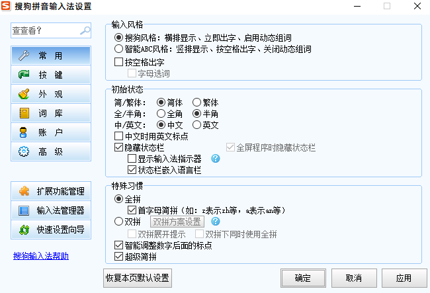430x293 pixels.
Task: Click the gear icon for 高级
Action: [x=24, y=151]
